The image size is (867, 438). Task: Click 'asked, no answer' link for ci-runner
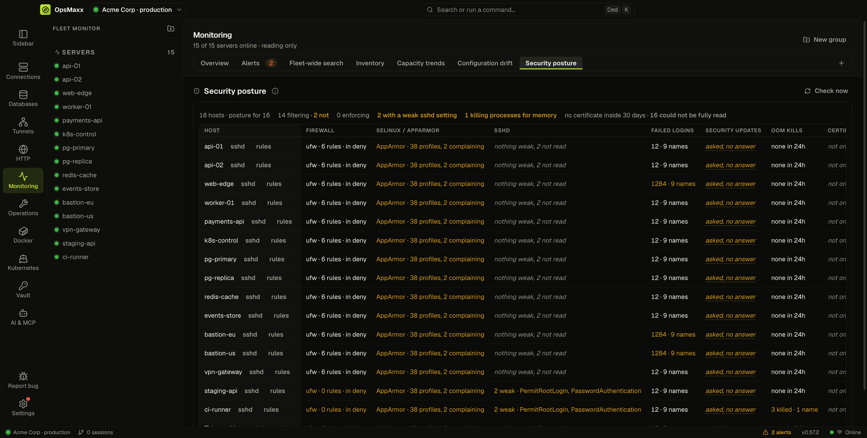730,410
